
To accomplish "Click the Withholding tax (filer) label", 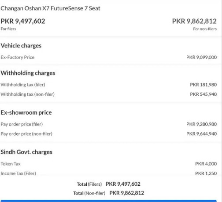I will coord(23,85).
